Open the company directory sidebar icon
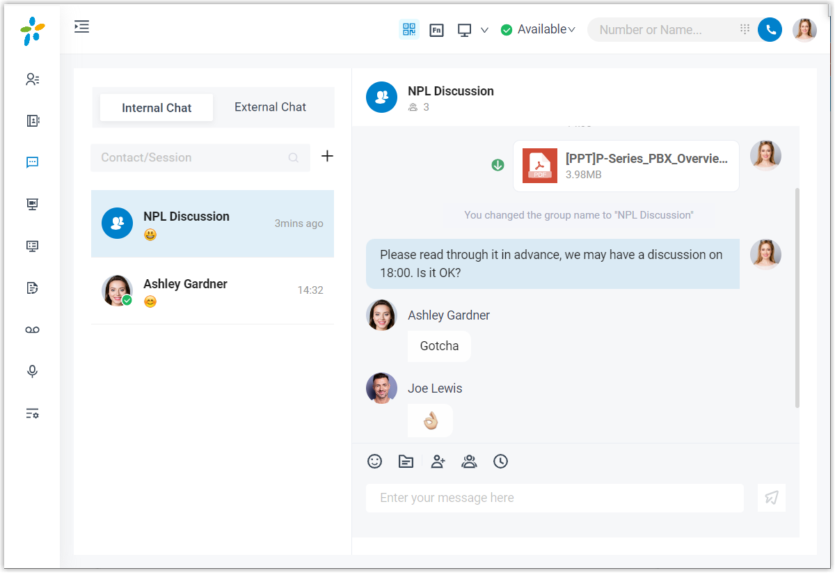This screenshot has width=835, height=573. coord(32,121)
